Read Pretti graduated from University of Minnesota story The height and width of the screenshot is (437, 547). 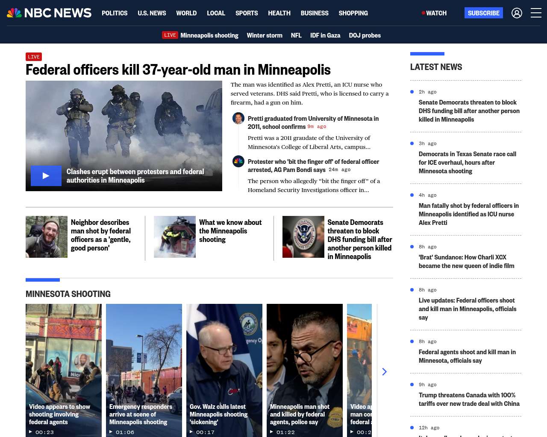click(313, 122)
